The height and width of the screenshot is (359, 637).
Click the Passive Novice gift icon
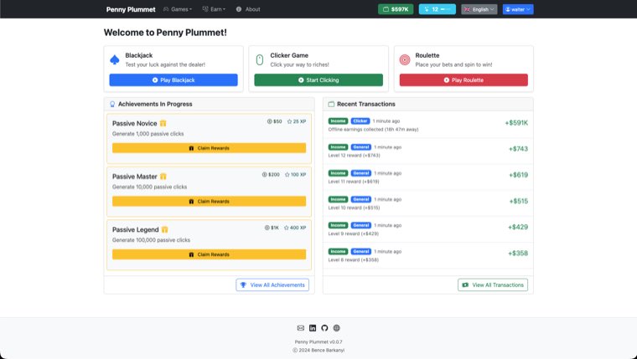coord(163,123)
